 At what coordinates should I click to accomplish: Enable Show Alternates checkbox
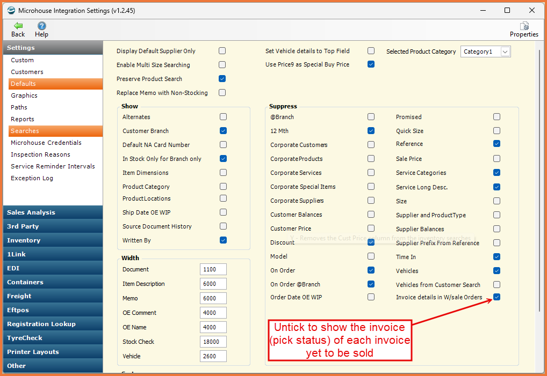pos(224,116)
